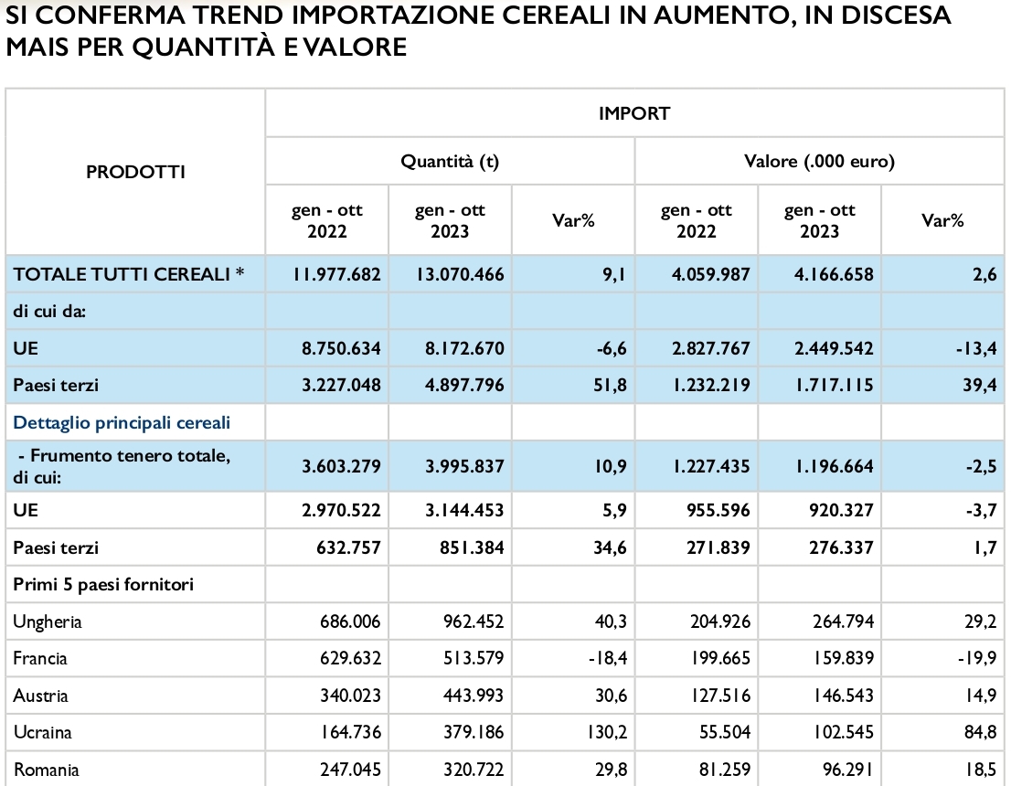Select the value 3.603.279
The image size is (1011, 786).
click(341, 466)
